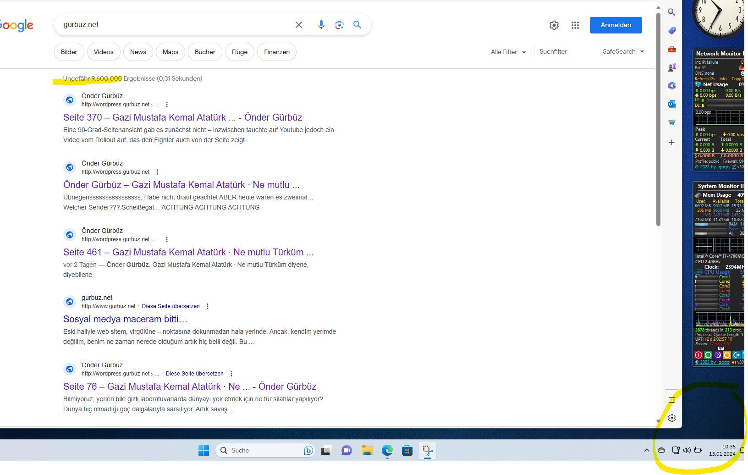Click red power icon in System Monitor gadget

[698, 355]
